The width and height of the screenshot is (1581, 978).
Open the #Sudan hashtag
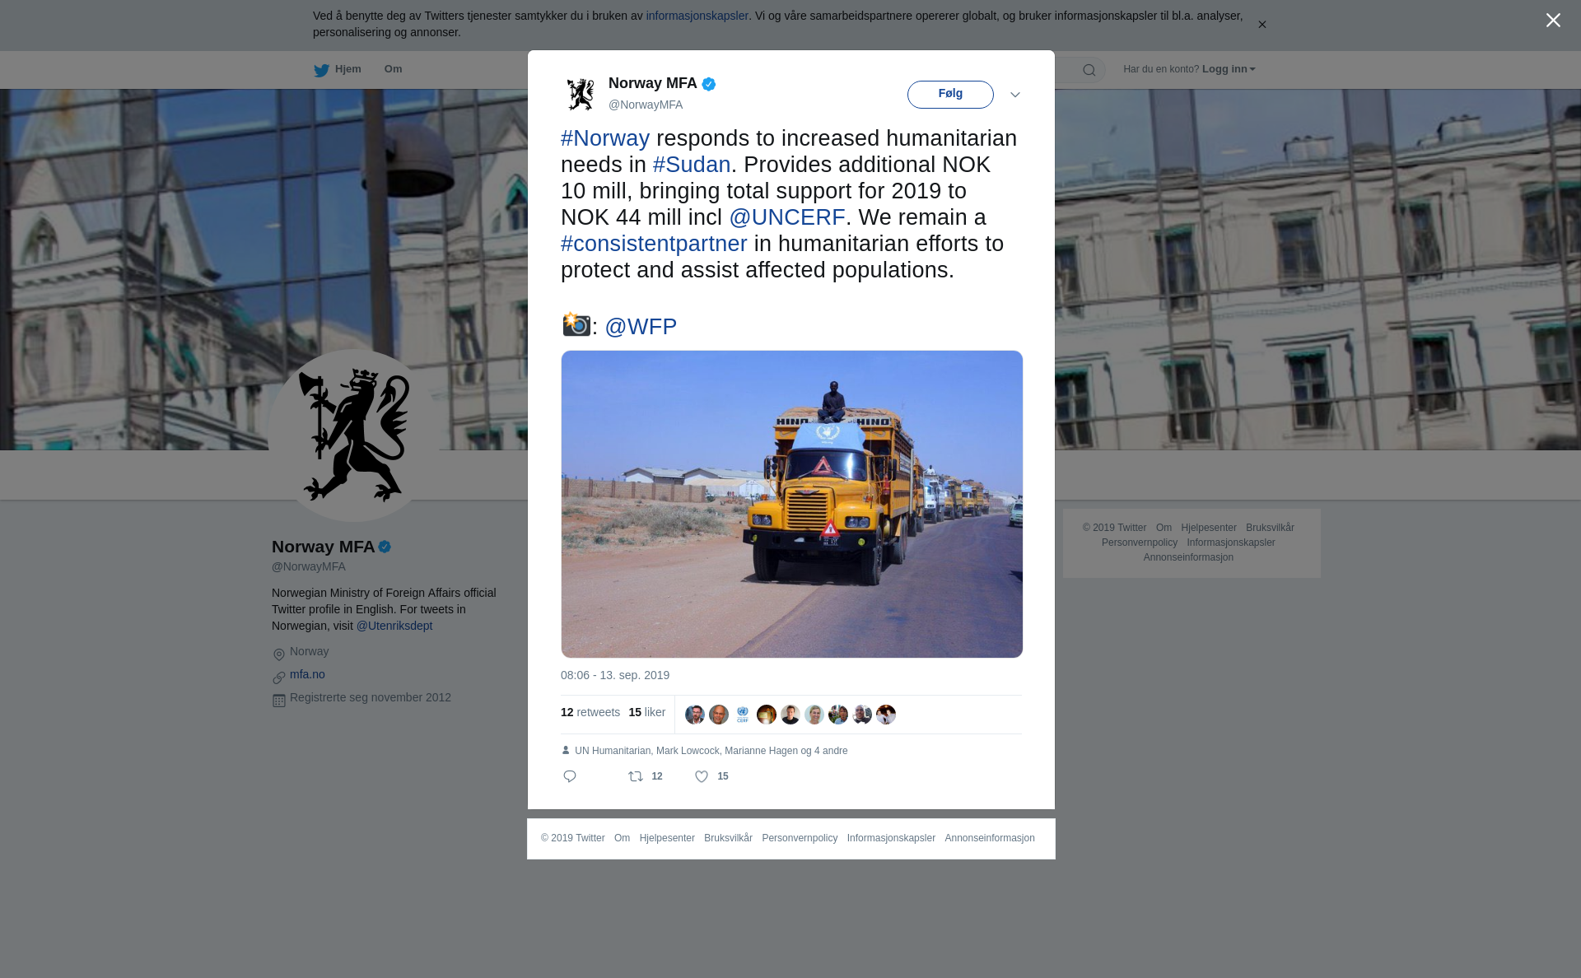click(692, 165)
